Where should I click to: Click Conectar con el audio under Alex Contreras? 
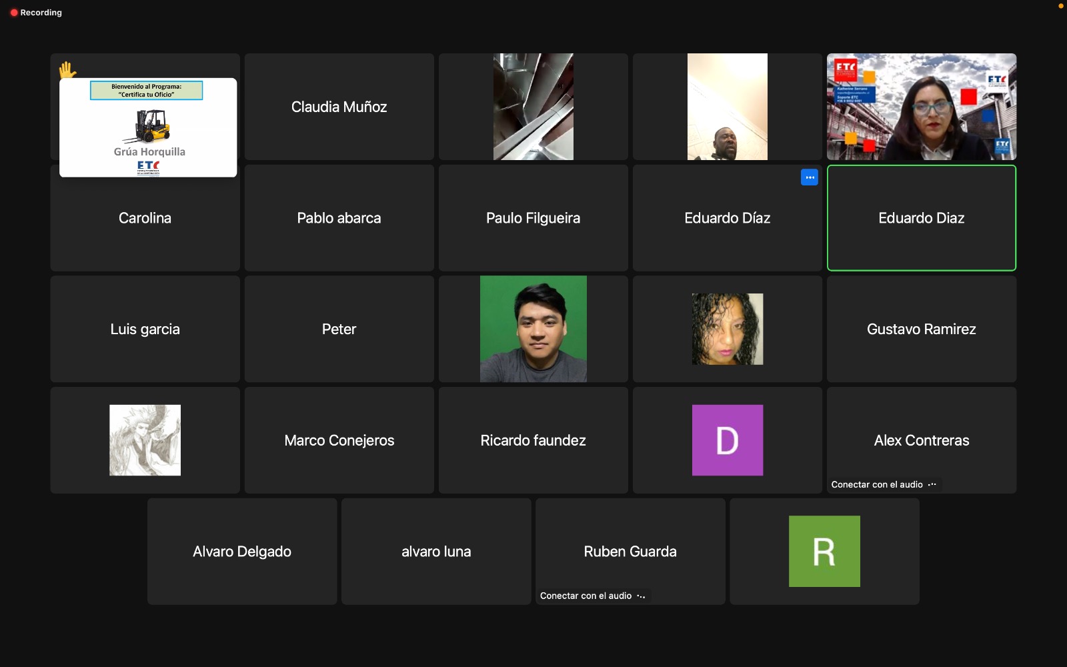click(876, 485)
